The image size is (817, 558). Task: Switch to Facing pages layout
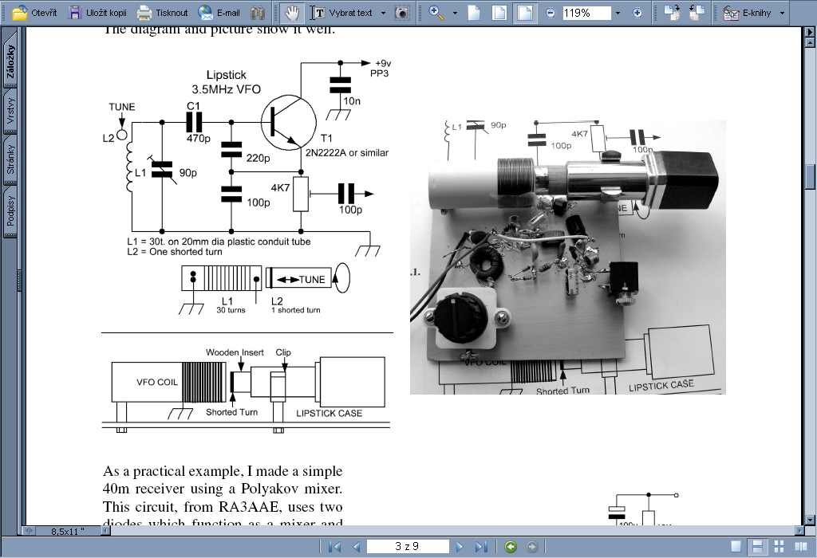pyautogui.click(x=801, y=547)
